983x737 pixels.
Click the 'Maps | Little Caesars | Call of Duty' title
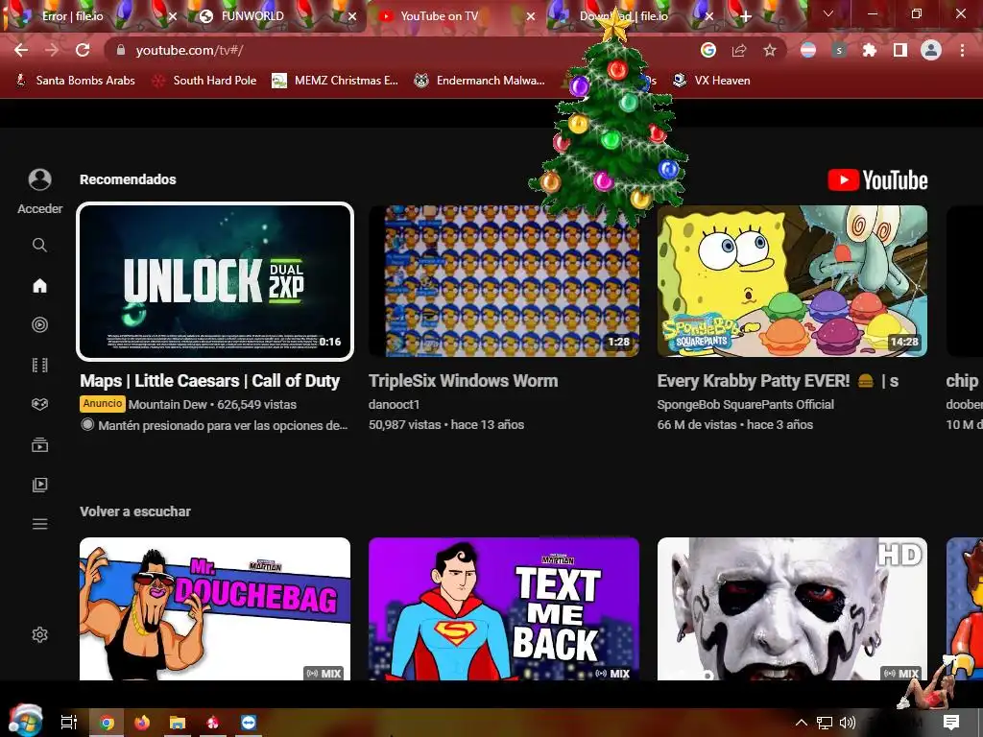[210, 381]
